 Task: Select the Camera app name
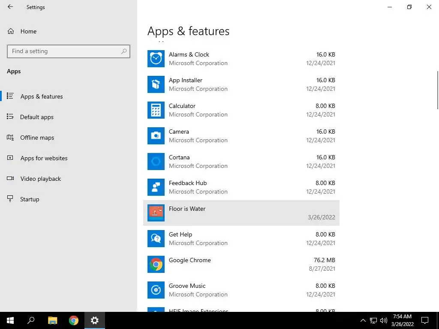point(179,132)
